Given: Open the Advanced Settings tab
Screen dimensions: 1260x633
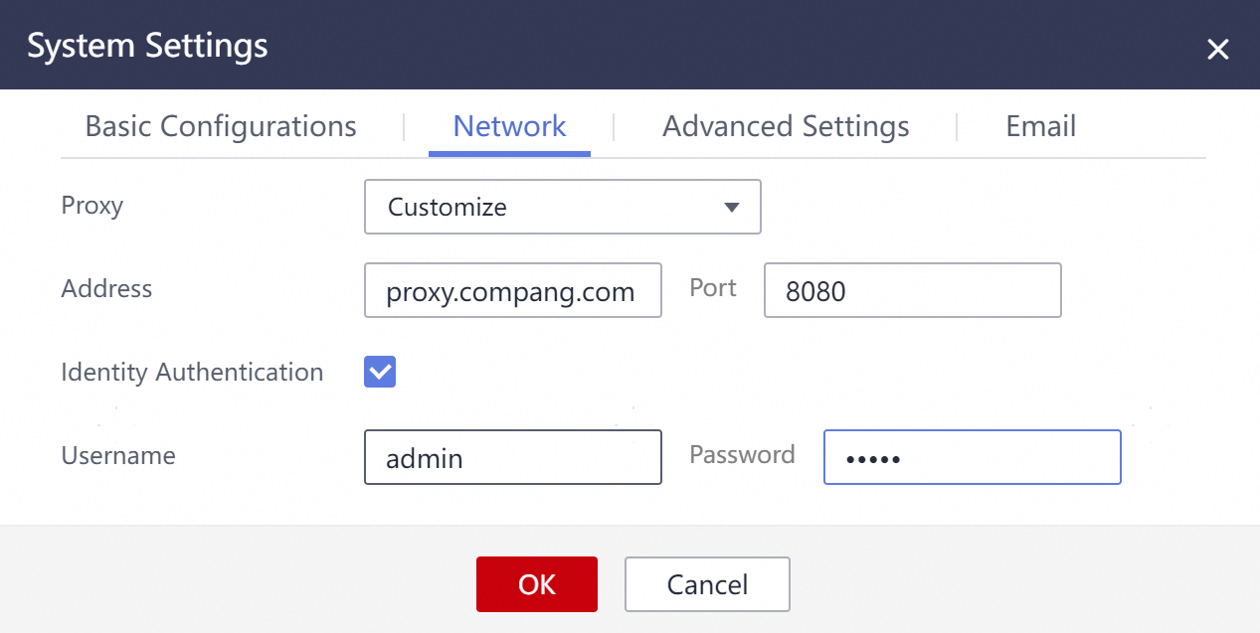Looking at the screenshot, I should pos(786,127).
